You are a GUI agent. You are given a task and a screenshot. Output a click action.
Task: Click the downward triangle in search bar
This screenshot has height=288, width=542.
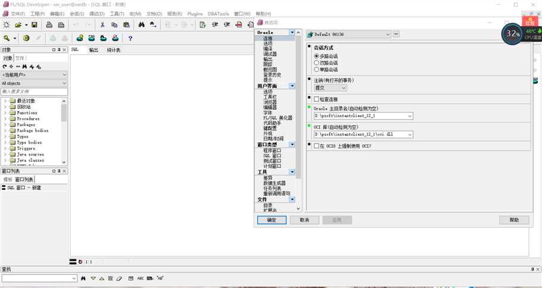pos(93,278)
